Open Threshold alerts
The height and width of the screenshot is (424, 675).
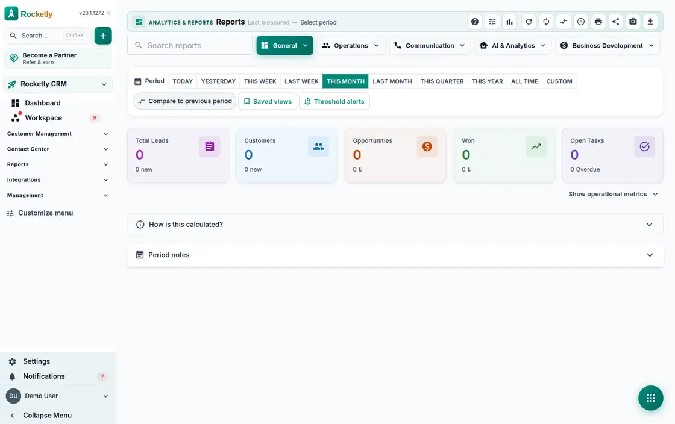click(x=334, y=102)
